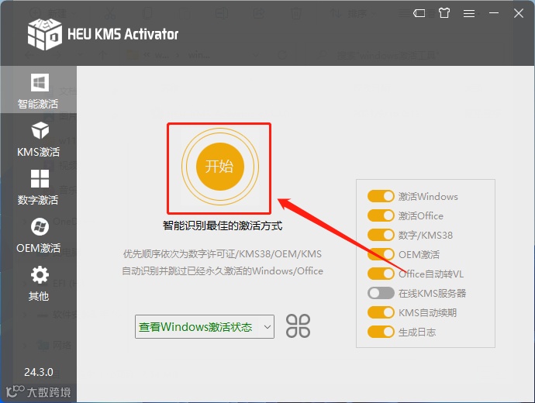Image resolution: width=535 pixels, height=403 pixels.
Task: Toggle the 激活Windows switch
Action: coord(381,196)
